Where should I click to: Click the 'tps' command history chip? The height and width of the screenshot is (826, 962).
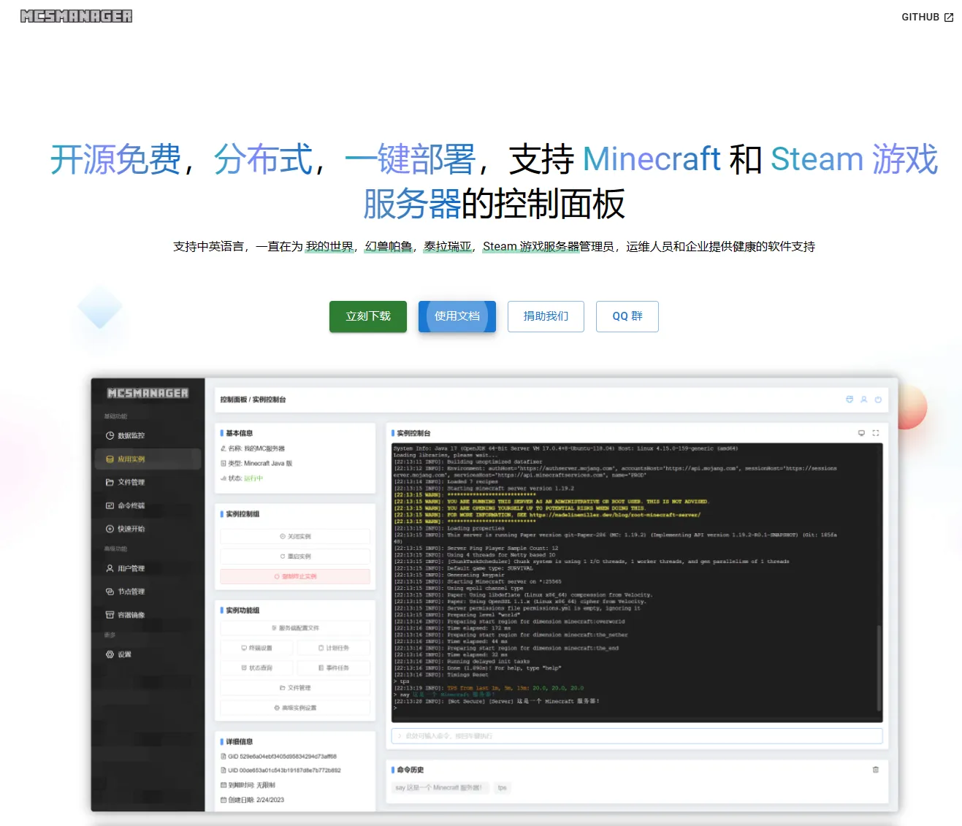click(503, 788)
